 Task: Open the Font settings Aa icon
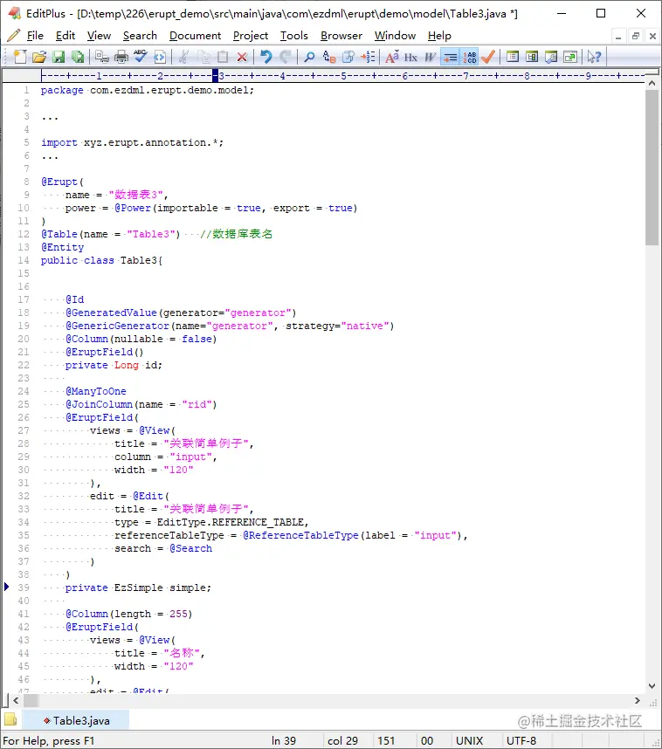click(392, 57)
